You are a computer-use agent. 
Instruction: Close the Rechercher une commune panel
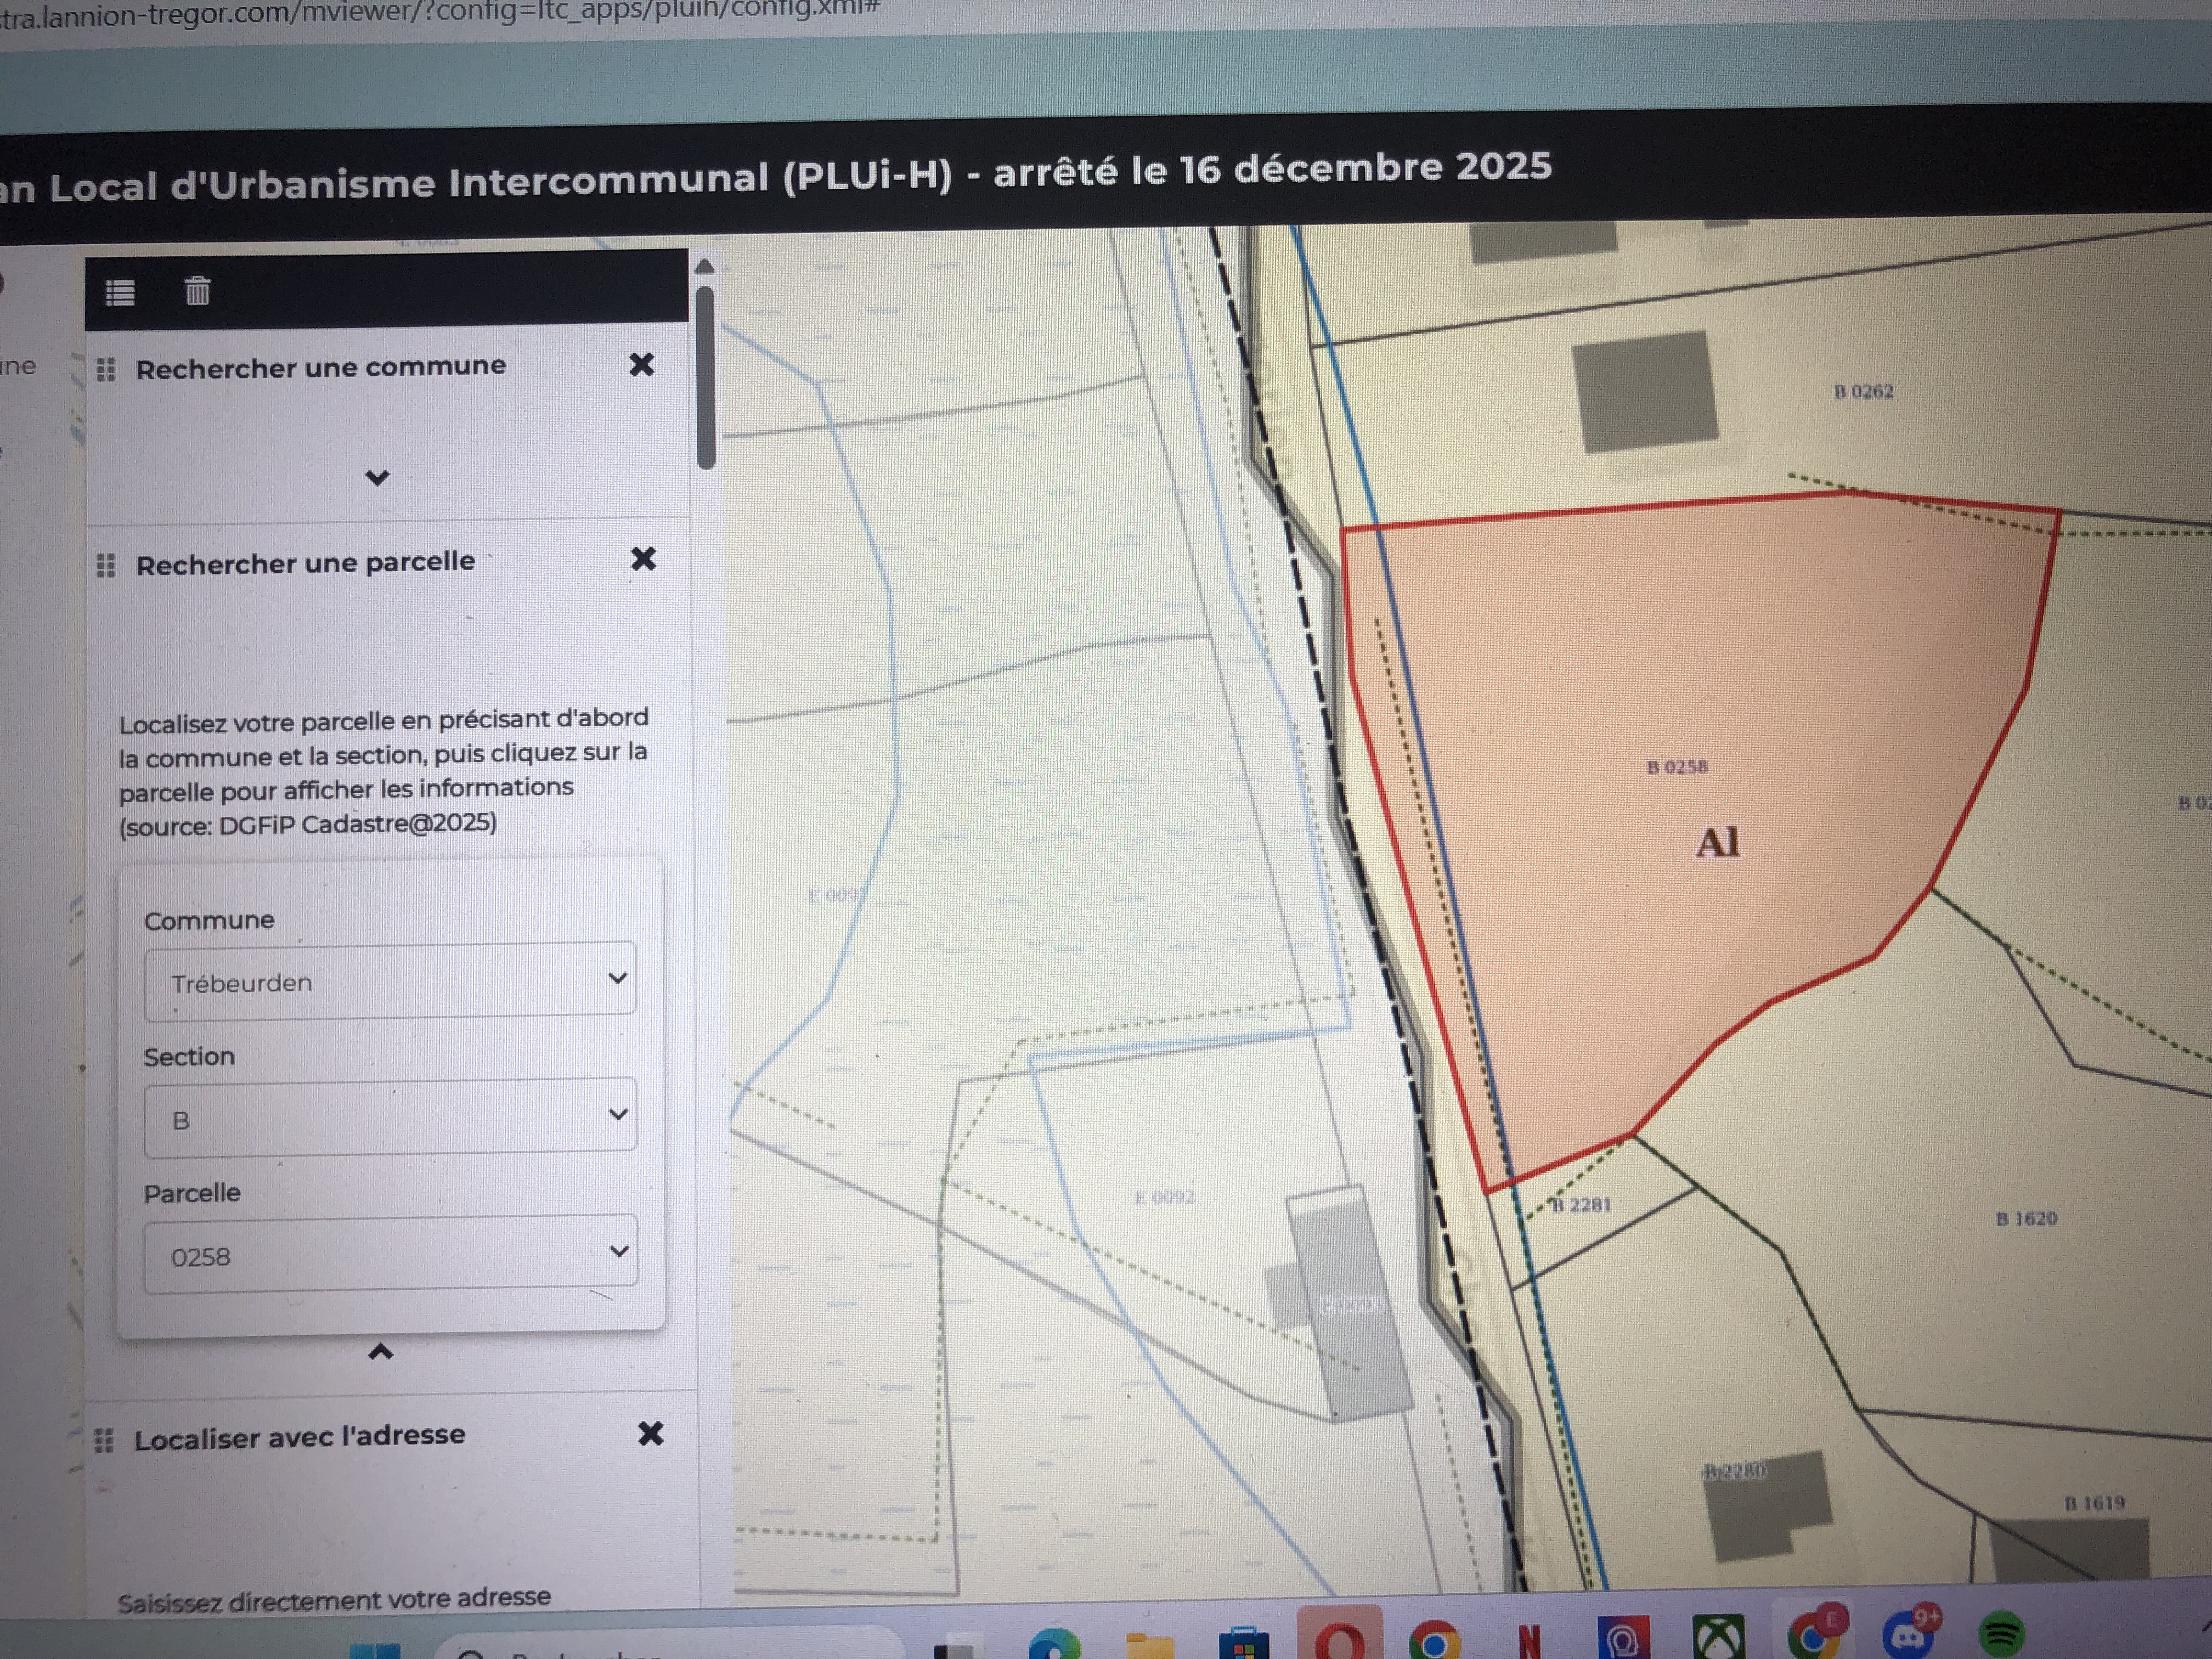click(x=642, y=364)
